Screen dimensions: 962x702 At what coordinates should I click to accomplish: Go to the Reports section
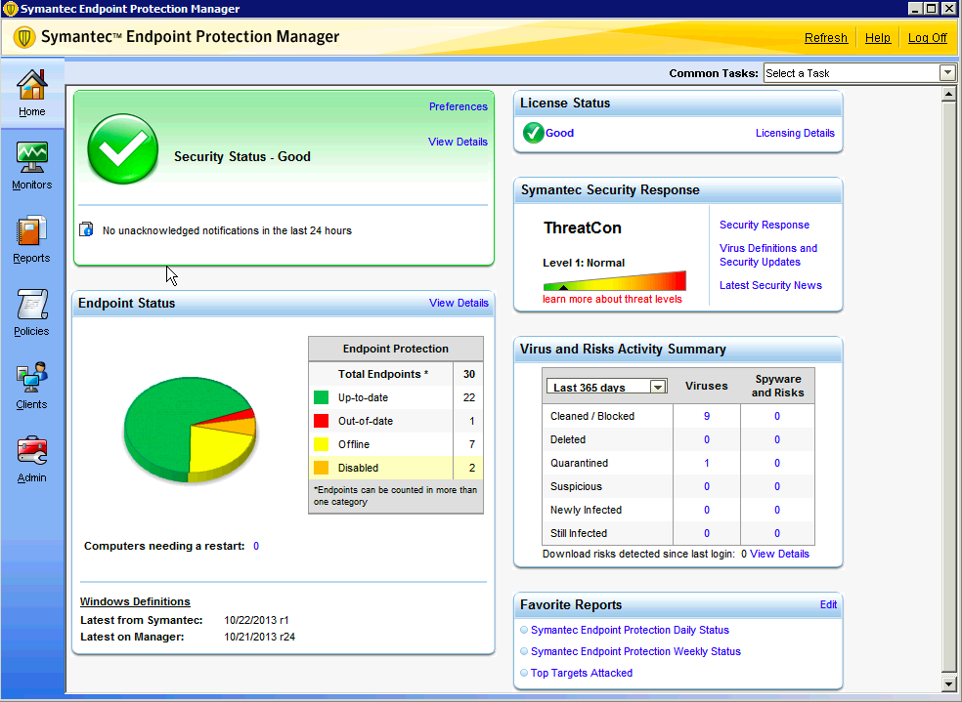click(x=32, y=239)
